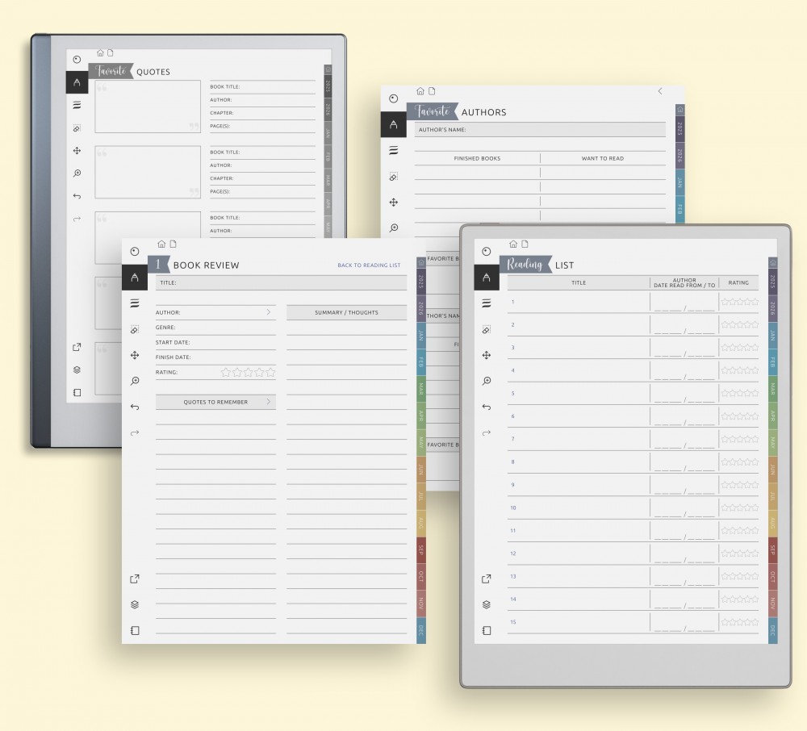This screenshot has height=731, width=807.
Task: Toggle the first rating star in Book Review
Action: [x=226, y=373]
